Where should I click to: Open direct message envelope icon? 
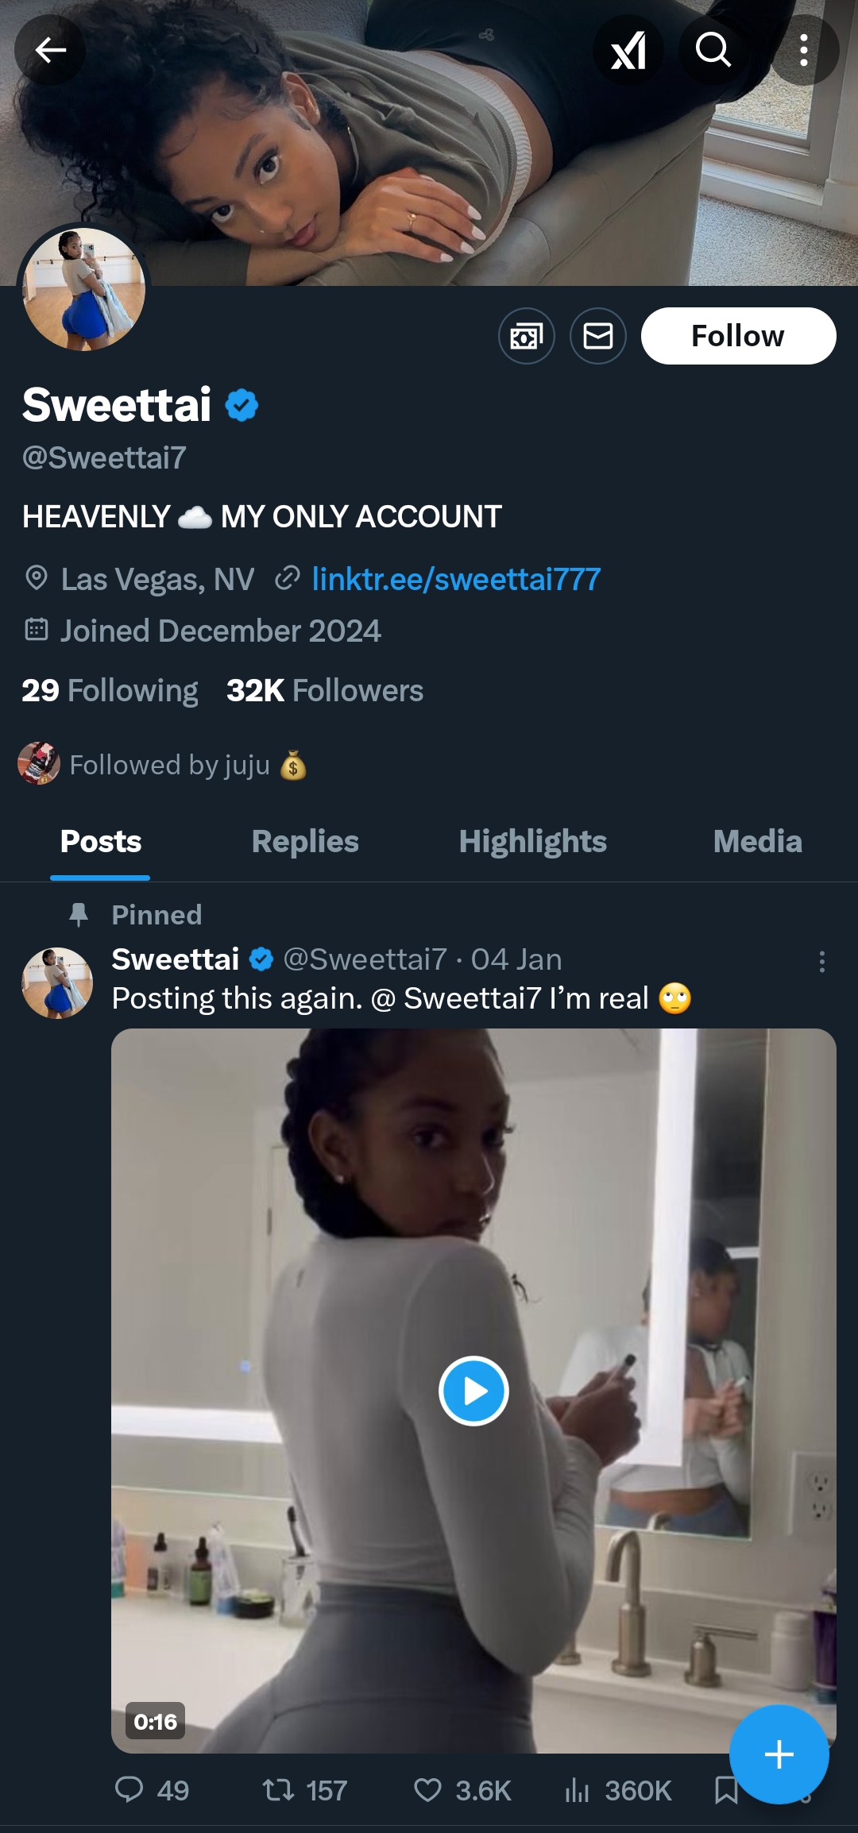pos(598,336)
